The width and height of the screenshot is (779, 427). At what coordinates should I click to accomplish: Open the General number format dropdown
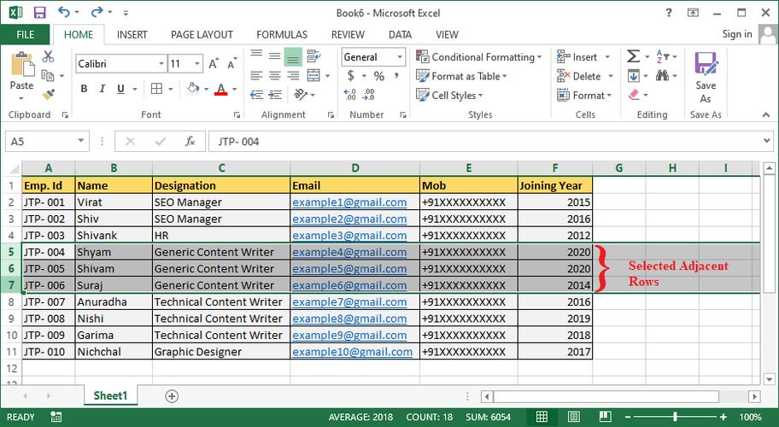coord(400,57)
